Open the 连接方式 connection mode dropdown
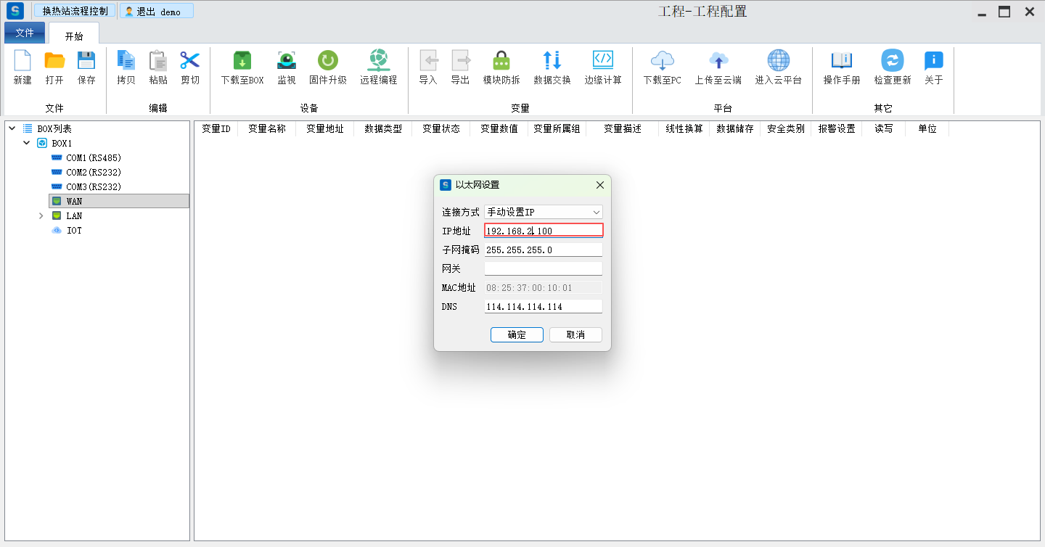The image size is (1045, 547). (x=544, y=213)
